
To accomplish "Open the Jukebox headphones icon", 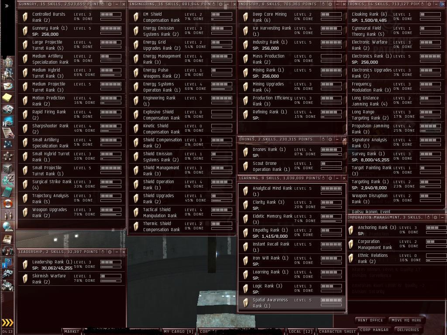I will (x=8, y=250).
